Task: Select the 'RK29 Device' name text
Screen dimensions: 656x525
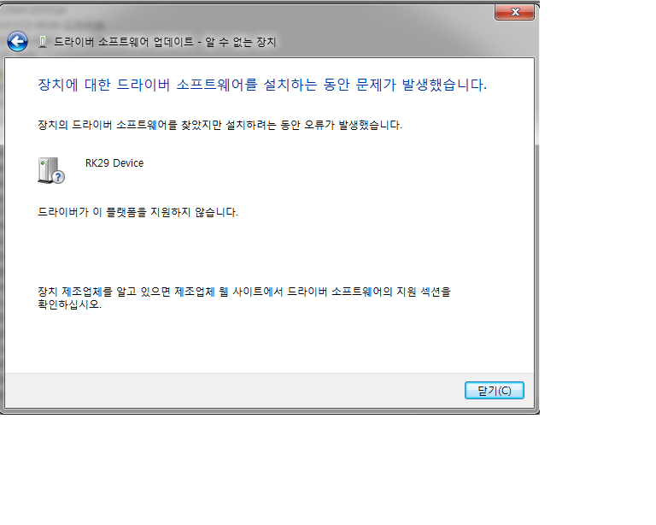Action: pyautogui.click(x=114, y=162)
